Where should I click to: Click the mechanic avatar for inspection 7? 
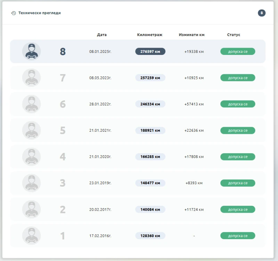tap(31, 78)
